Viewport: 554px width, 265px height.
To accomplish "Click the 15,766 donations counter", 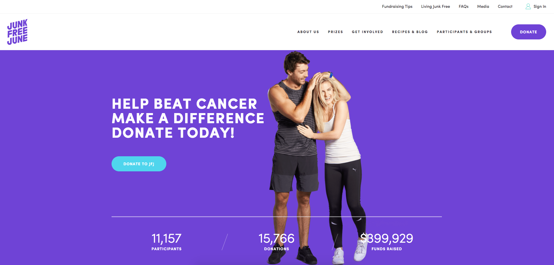I will point(276,242).
